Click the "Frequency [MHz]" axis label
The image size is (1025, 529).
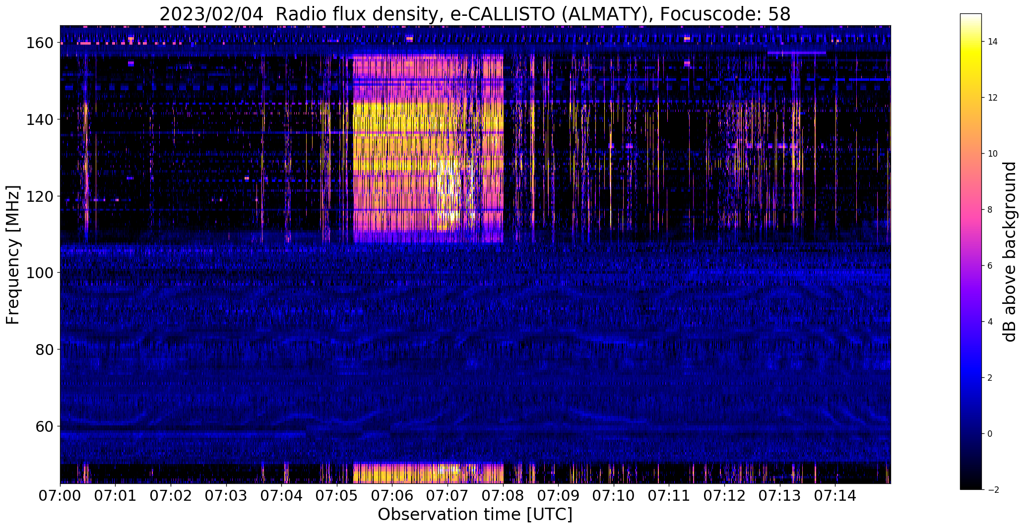point(13,255)
